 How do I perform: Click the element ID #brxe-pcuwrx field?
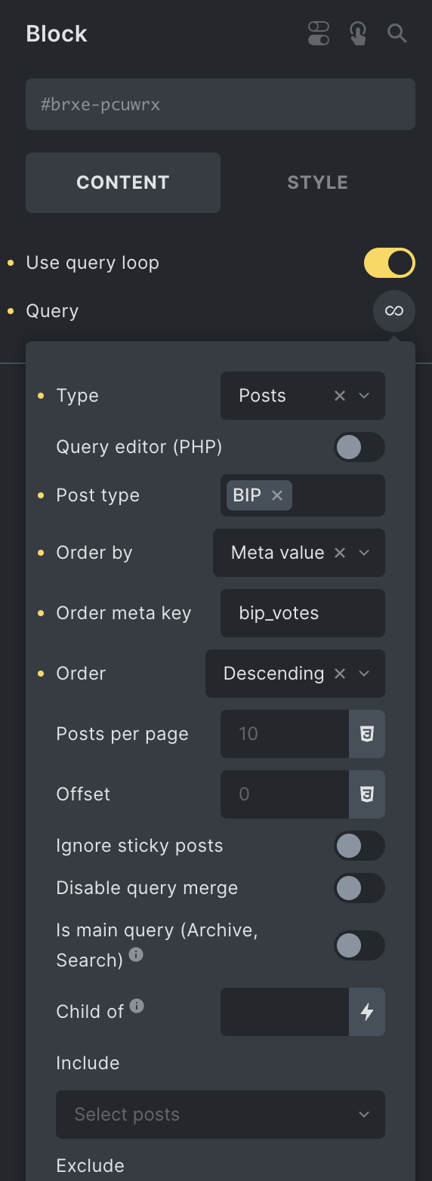(x=221, y=104)
